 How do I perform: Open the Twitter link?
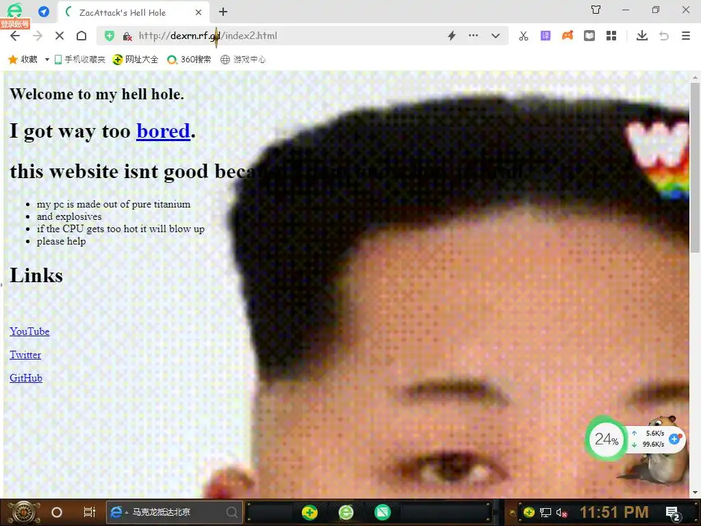[25, 355]
